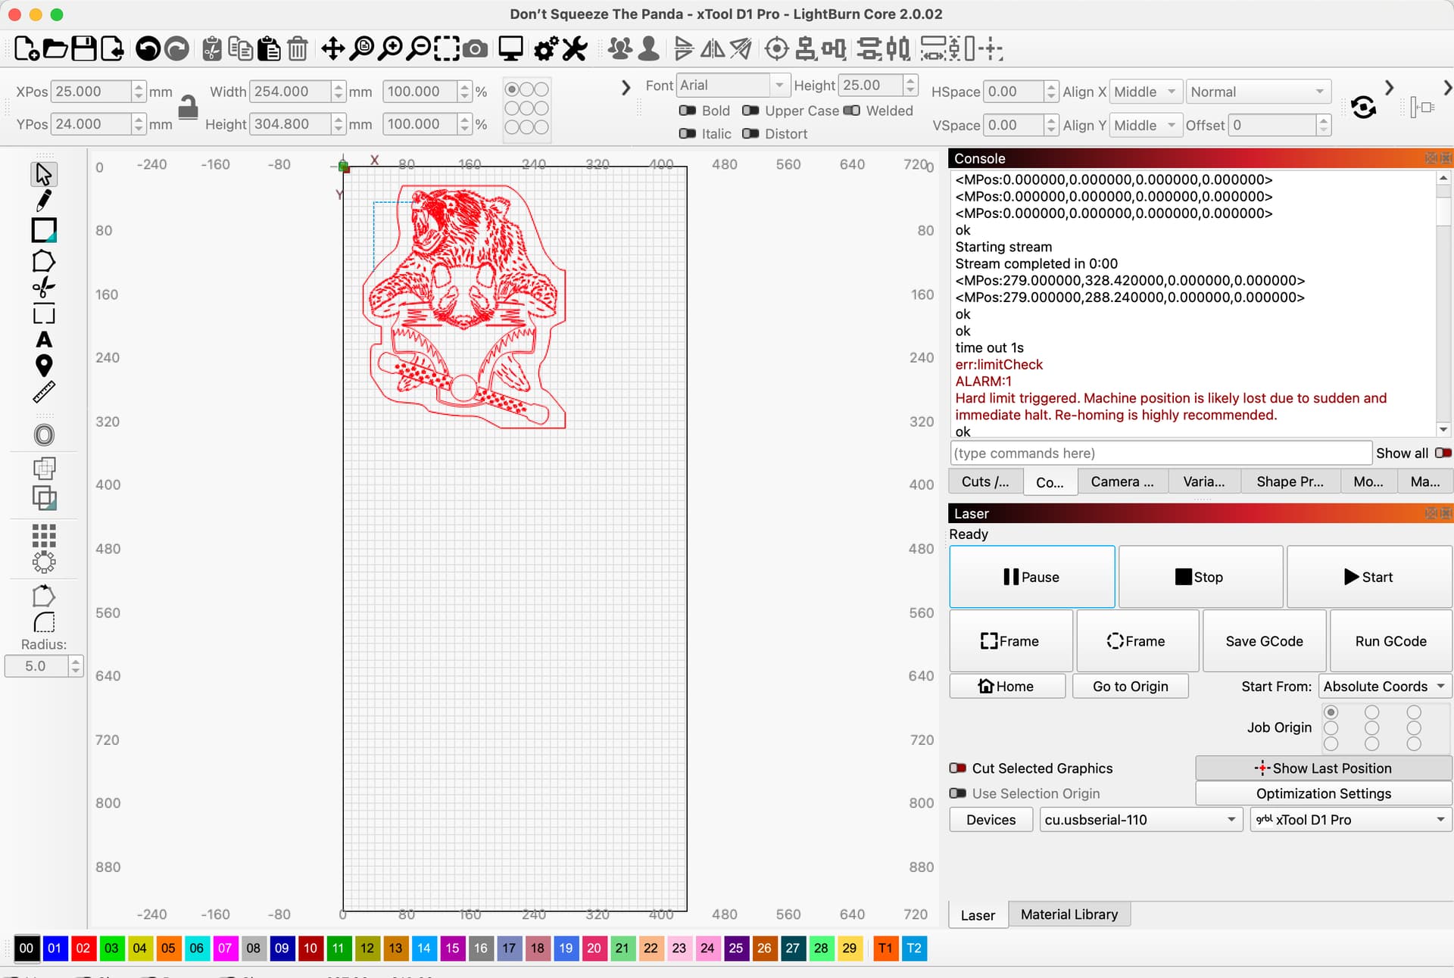Click the Save GCode button

pyautogui.click(x=1264, y=641)
